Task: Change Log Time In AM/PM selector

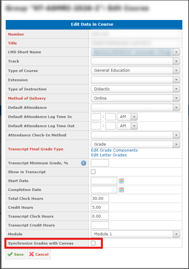Action: 127,117
